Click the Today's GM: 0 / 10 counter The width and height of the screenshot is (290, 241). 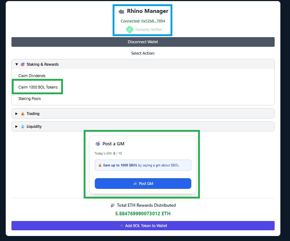coord(108,154)
